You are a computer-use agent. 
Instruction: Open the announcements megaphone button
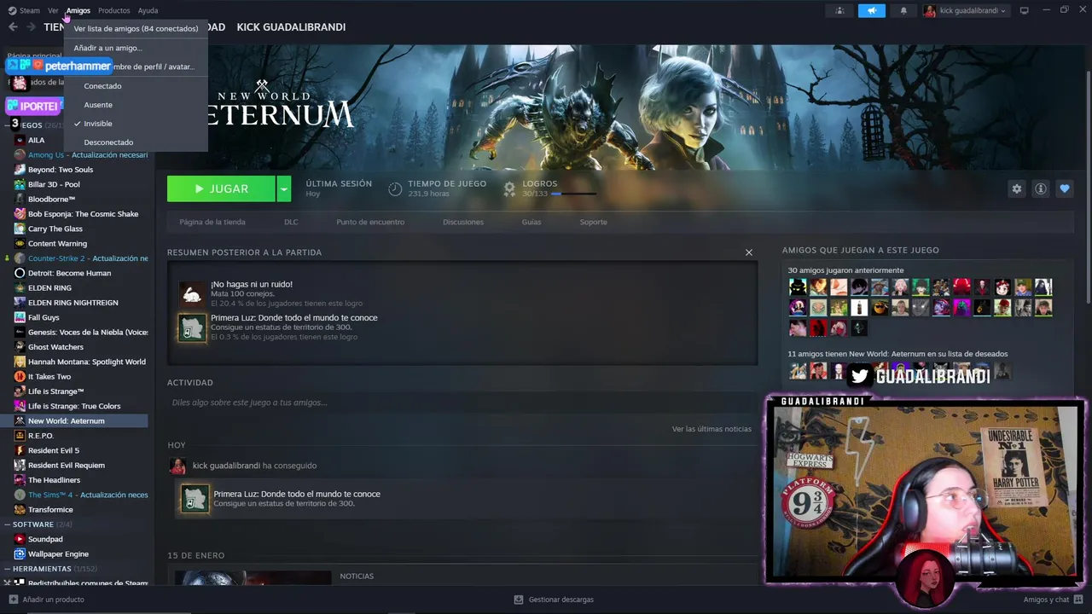pos(871,10)
